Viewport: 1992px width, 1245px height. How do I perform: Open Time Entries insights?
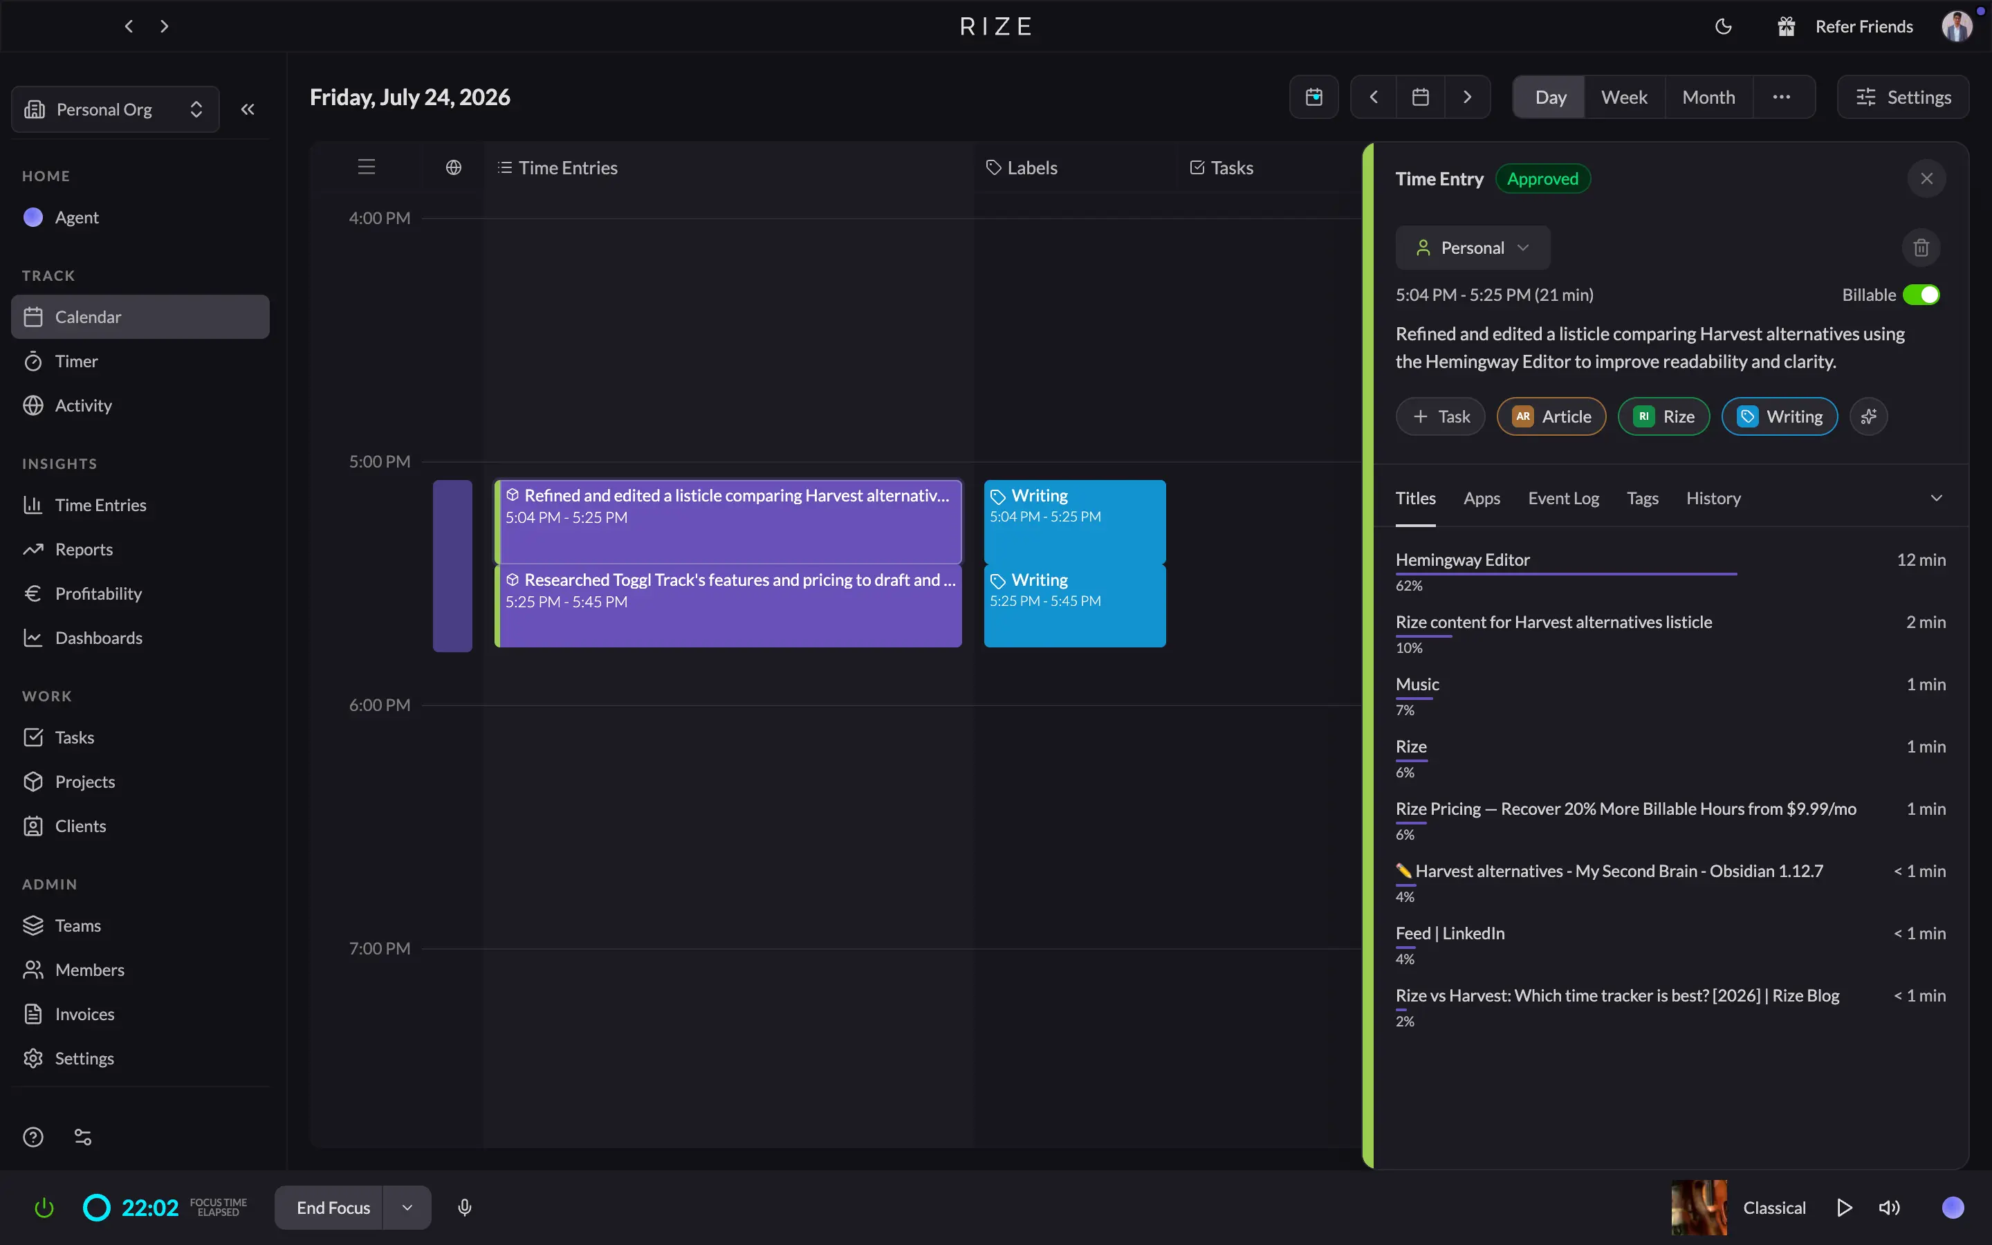140,506
